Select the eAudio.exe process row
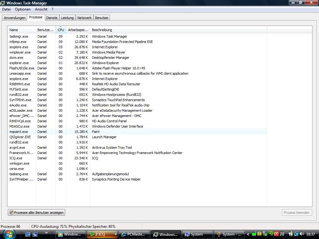This screenshot has width=319, height=239. click(137, 105)
